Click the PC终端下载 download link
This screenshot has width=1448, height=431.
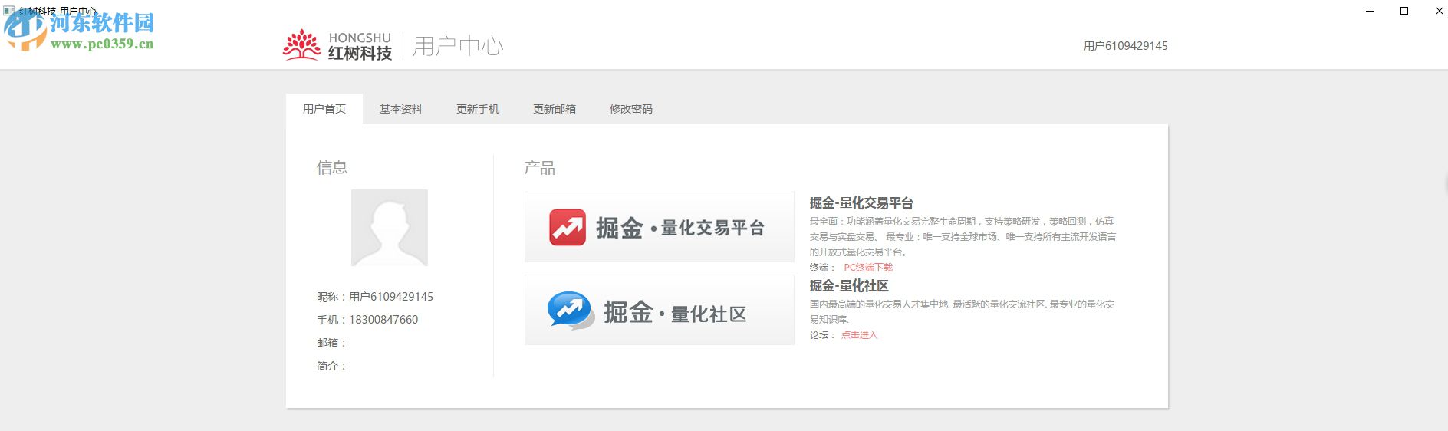coord(868,268)
